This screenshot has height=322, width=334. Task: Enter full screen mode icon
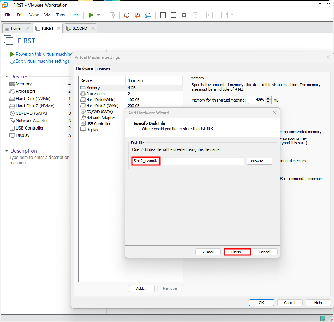coord(184,15)
